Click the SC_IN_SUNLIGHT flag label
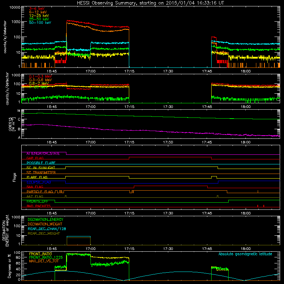This screenshot has width=284, height=284. 41,168
